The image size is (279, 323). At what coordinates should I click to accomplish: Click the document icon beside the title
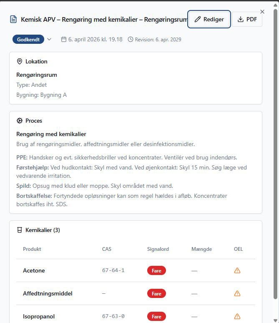(14, 19)
